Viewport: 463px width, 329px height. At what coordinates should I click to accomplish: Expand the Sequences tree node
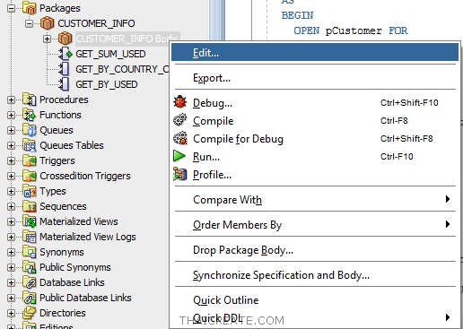11,206
